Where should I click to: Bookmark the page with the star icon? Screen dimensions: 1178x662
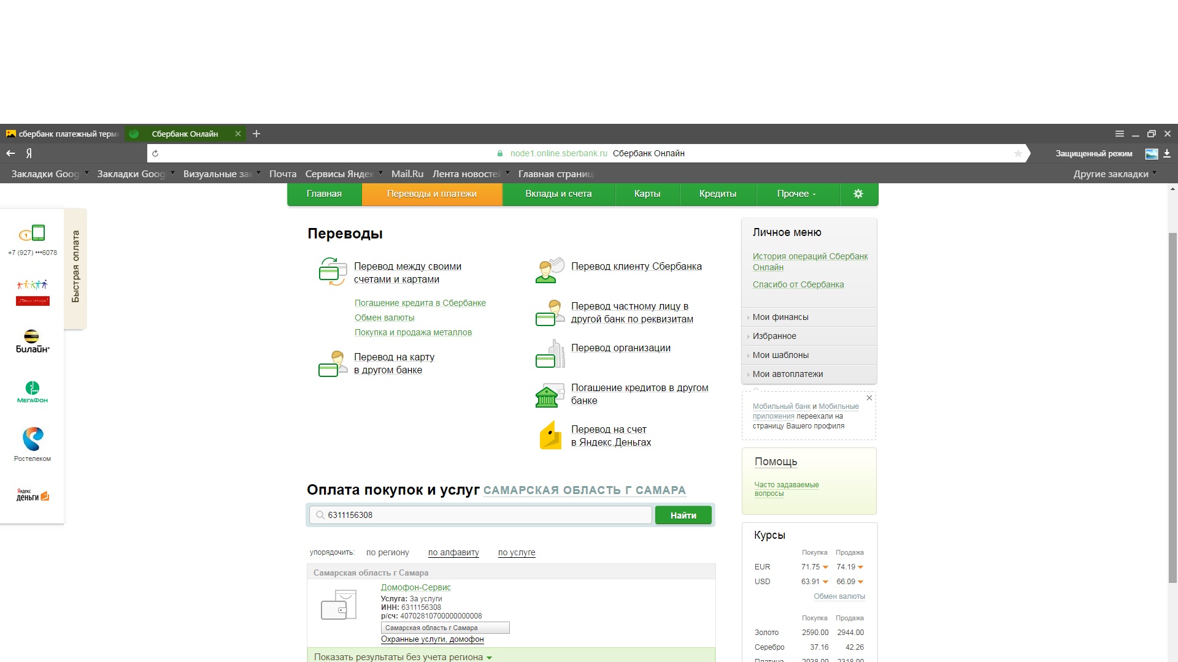point(1018,153)
